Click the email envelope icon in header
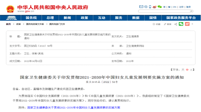The image size is (201, 112). [141, 7]
